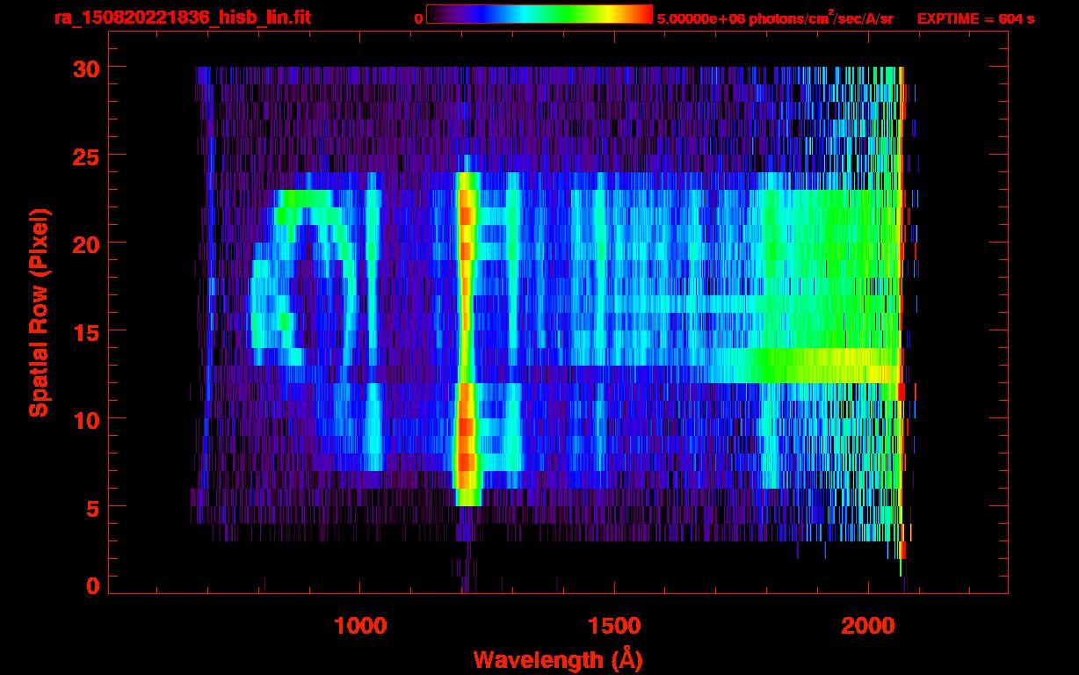Click the EXPTIME = 604 s label
Image resolution: width=1079 pixels, height=675 pixels.
(975, 18)
